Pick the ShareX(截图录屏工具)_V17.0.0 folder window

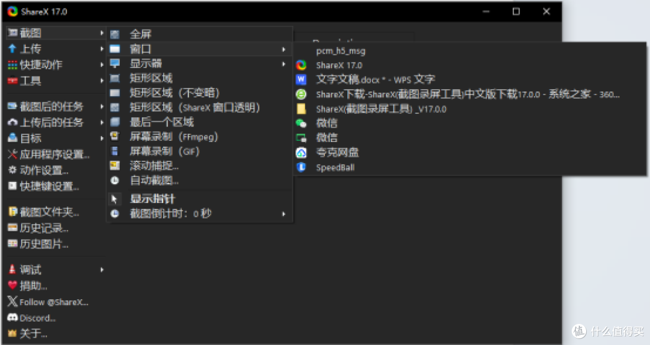[x=469, y=109]
